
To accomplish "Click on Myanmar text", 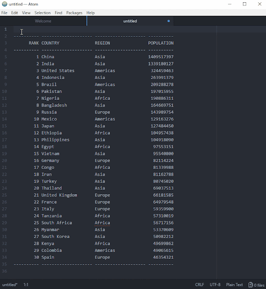I will pyautogui.click(x=50, y=230).
